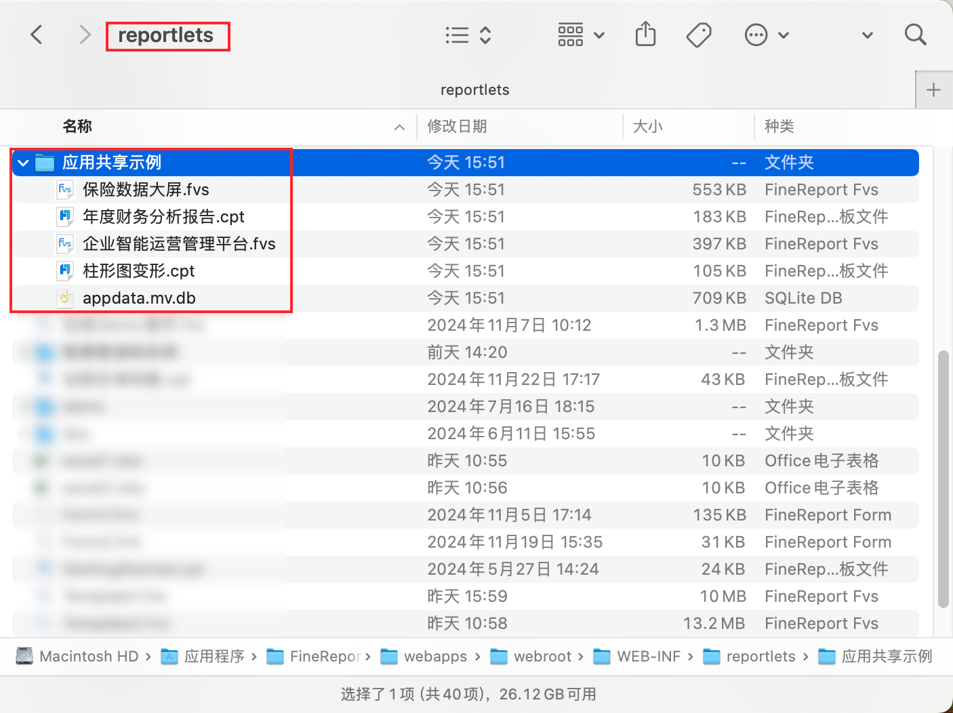Screen dimensions: 953x713
Task: Open the chevron dropdown left of the search icon
Action: coord(867,35)
